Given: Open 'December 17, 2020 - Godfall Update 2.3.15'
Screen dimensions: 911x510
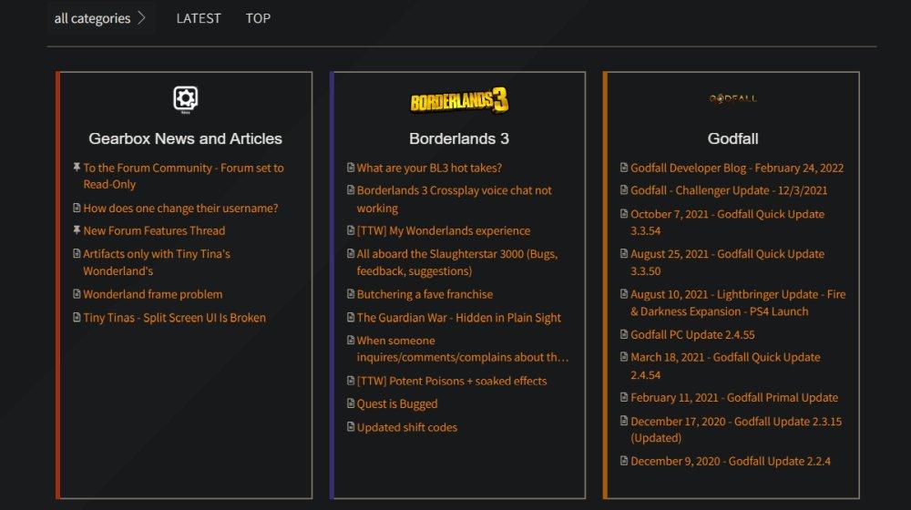Looking at the screenshot, I should tap(735, 429).
